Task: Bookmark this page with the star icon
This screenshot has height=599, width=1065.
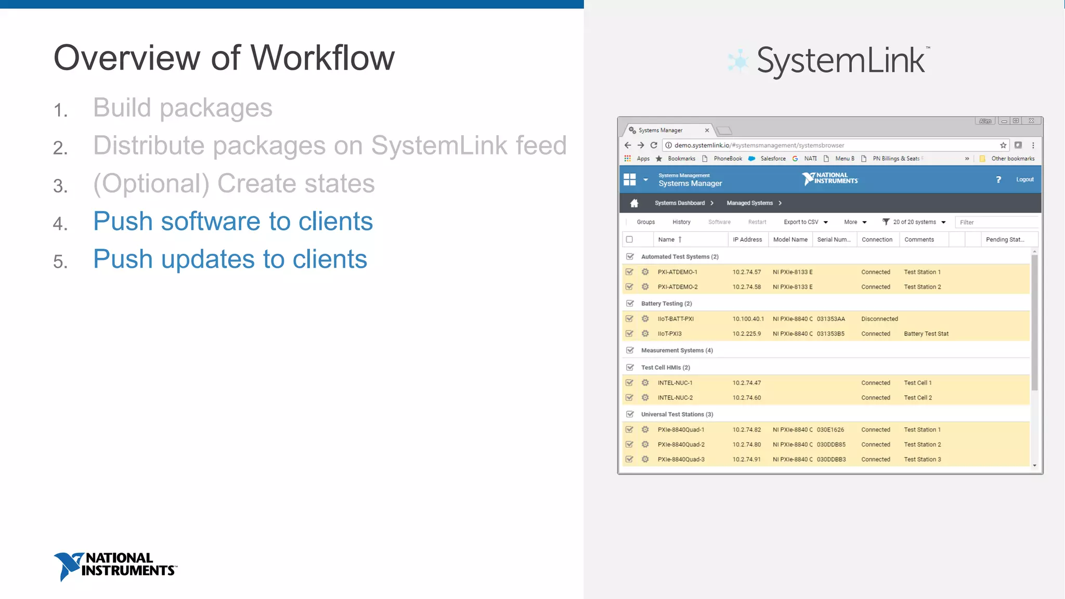Action: (x=1003, y=146)
